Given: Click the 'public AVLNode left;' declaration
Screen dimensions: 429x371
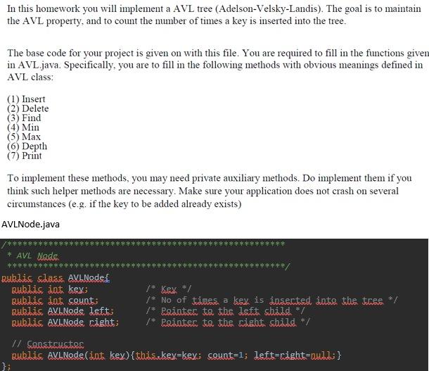Looking at the screenshot, I should click(x=63, y=311).
